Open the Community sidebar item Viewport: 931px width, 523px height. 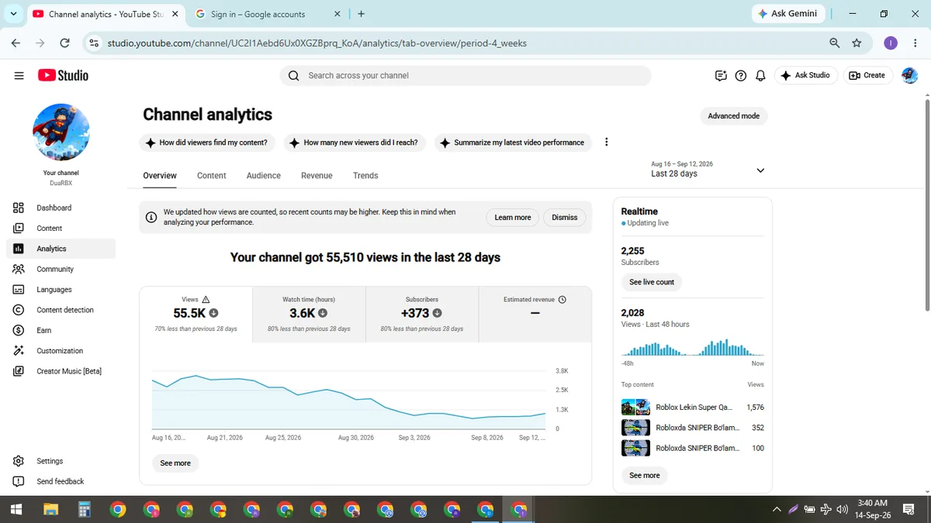click(61, 269)
